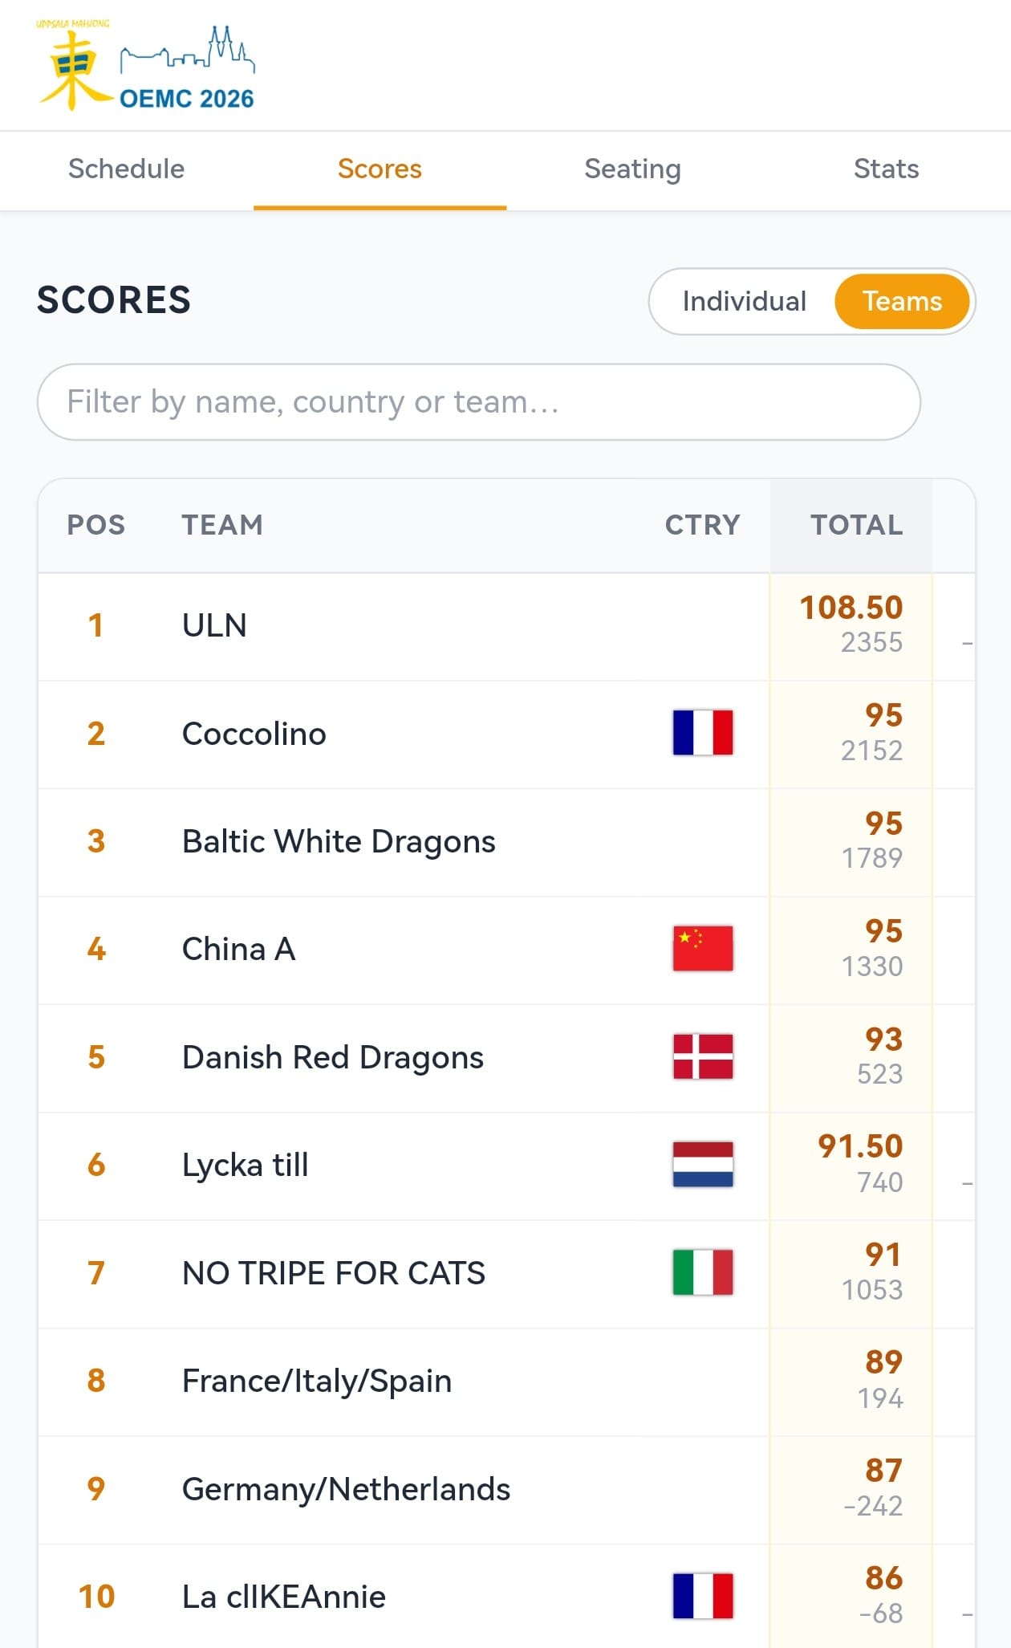The width and height of the screenshot is (1011, 1648).
Task: Go to the Stats tab
Action: (x=886, y=169)
